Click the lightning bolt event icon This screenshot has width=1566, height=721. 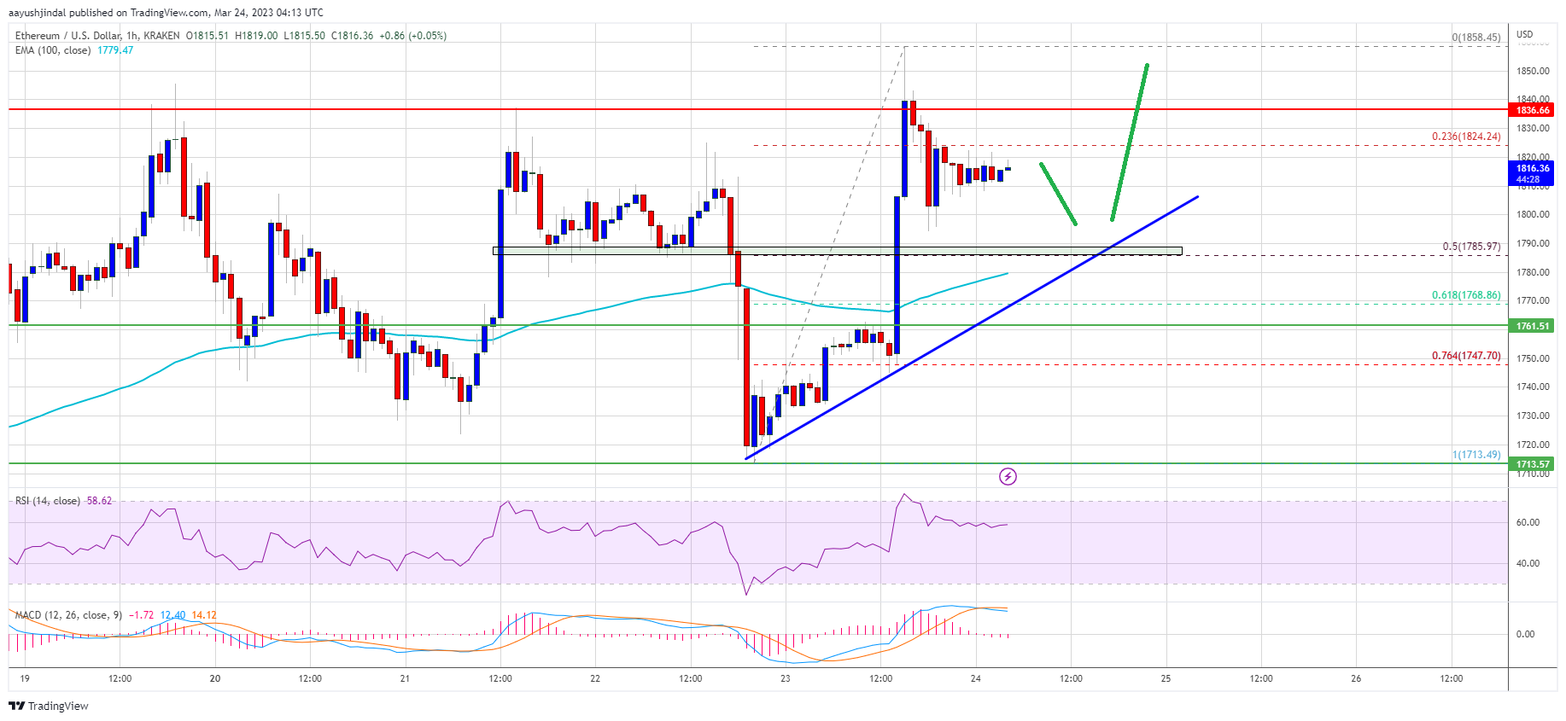click(1008, 476)
